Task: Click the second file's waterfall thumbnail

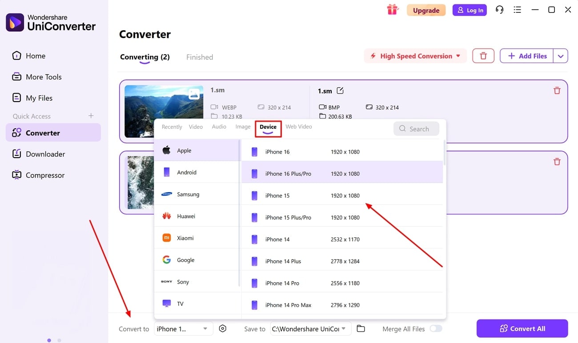Action: tap(140, 182)
